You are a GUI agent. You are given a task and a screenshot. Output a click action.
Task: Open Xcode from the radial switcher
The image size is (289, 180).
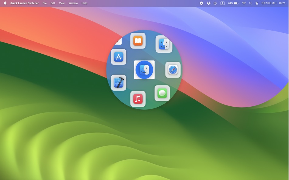pyautogui.click(x=119, y=83)
